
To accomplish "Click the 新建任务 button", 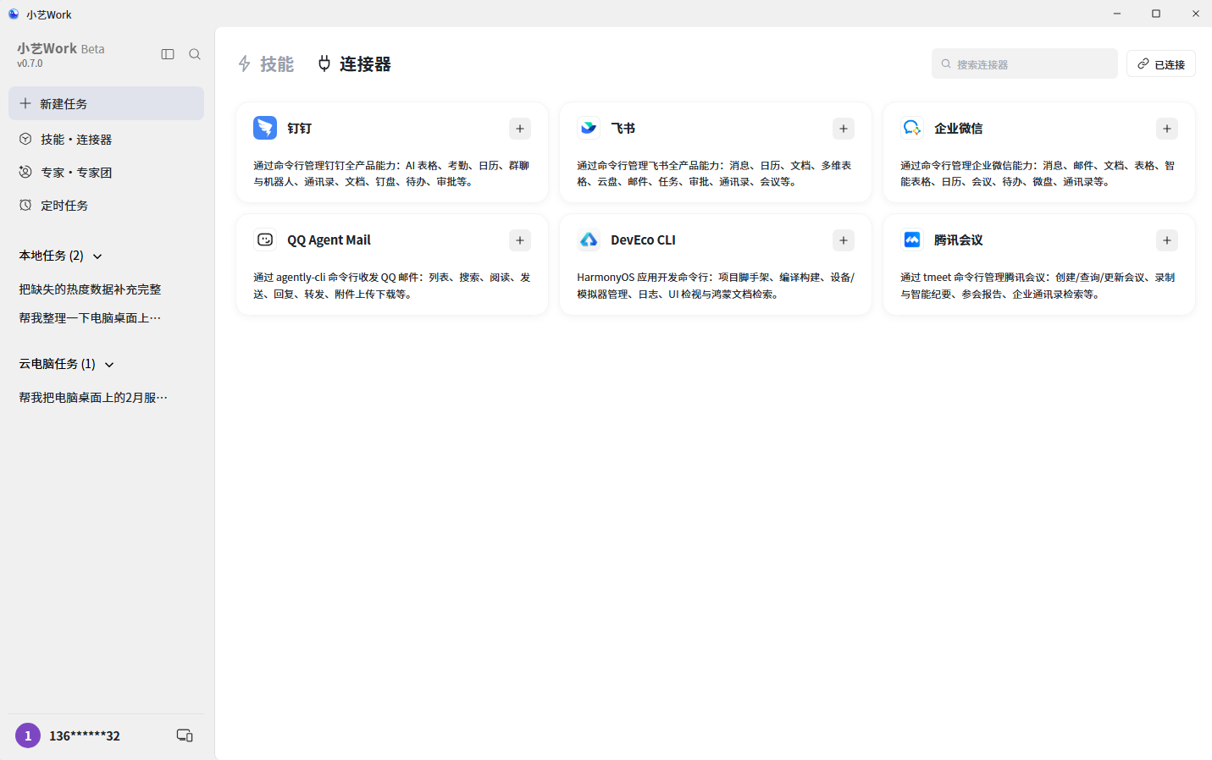I will pyautogui.click(x=106, y=103).
